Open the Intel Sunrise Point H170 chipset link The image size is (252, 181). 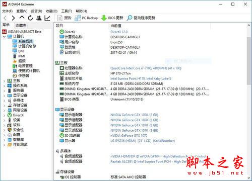tap(141, 78)
